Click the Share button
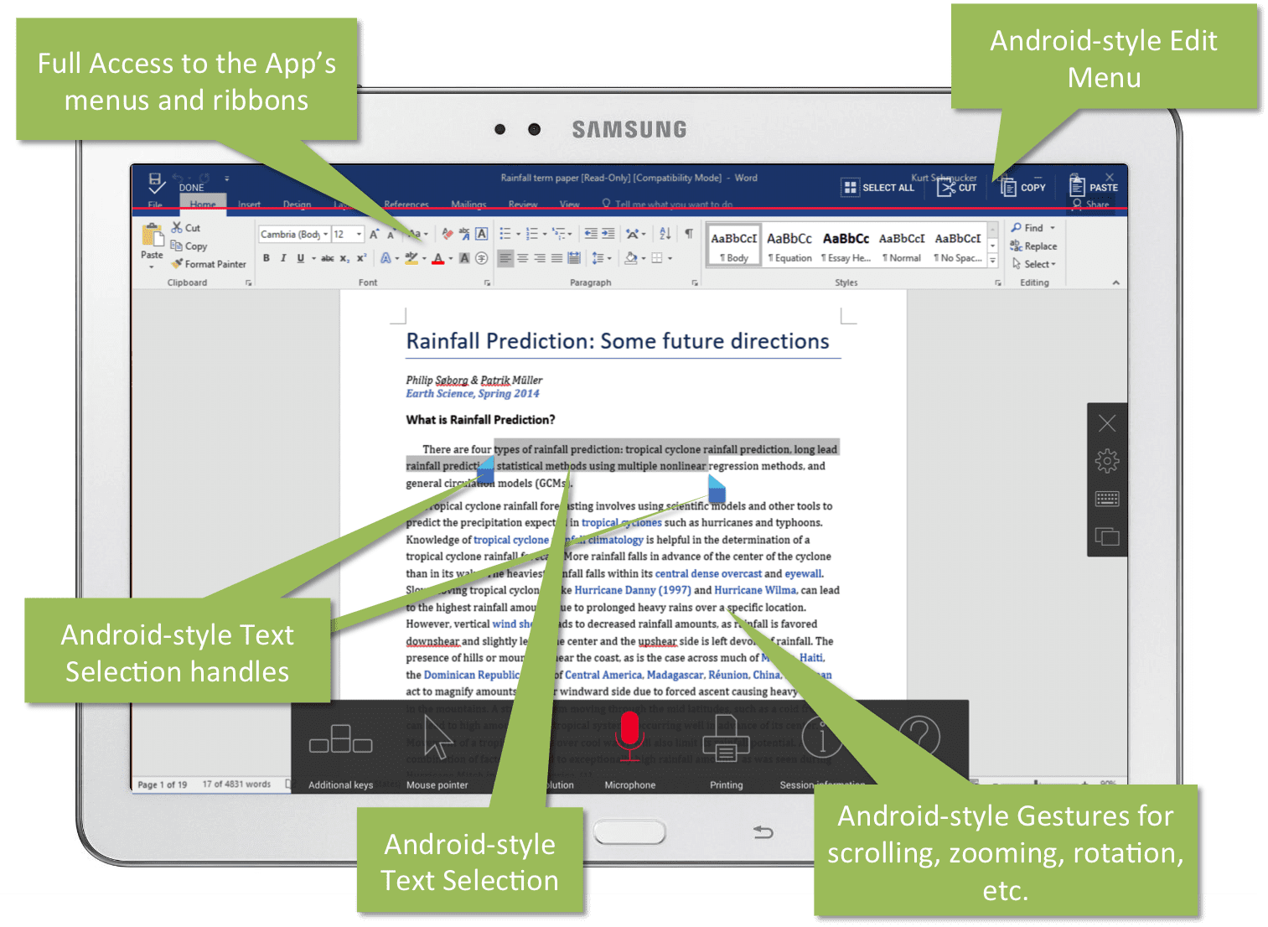 tap(1090, 205)
